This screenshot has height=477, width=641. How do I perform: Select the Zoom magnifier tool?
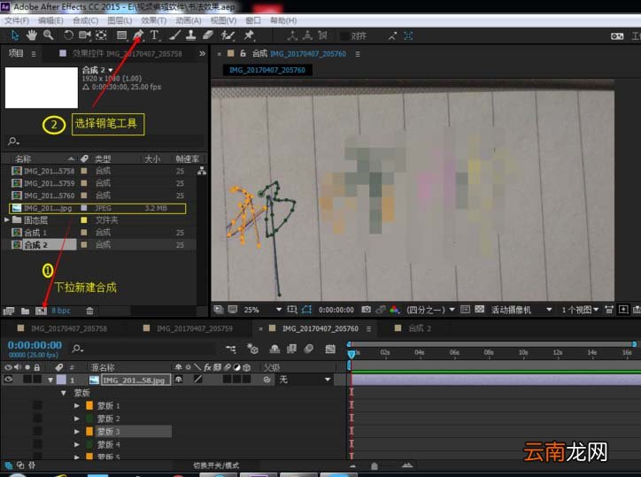click(48, 35)
